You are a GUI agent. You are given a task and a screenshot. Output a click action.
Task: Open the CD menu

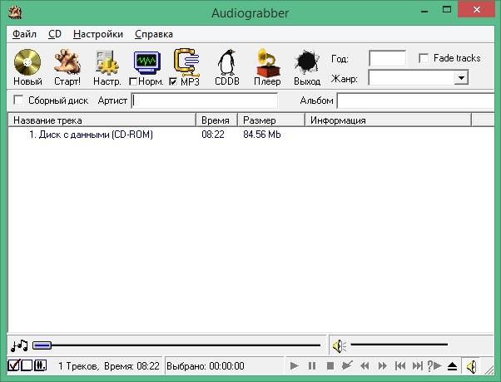(x=55, y=34)
